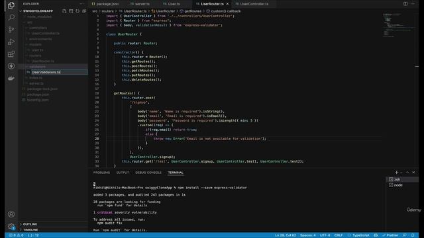Collapse the models folder

(35, 44)
